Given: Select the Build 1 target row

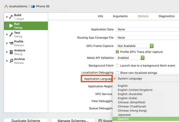Looking at the screenshot, I should (x=26, y=17).
